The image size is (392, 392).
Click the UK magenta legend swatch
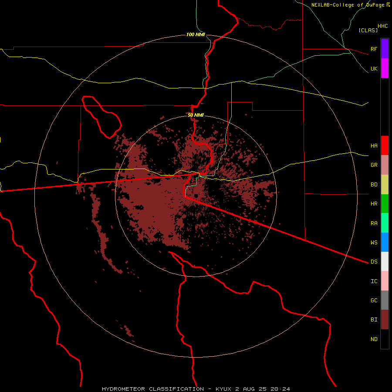click(x=385, y=68)
